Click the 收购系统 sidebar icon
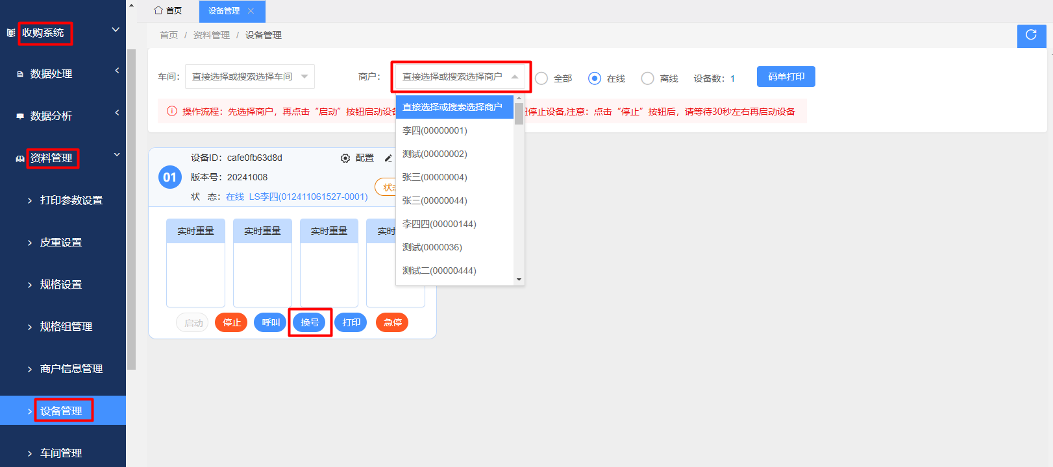 click(11, 32)
